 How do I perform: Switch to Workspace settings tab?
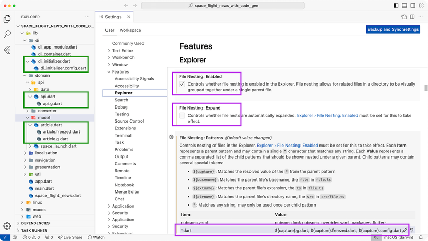(130, 30)
